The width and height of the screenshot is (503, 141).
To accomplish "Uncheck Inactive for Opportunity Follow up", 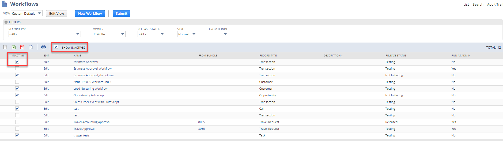I will point(17,95).
